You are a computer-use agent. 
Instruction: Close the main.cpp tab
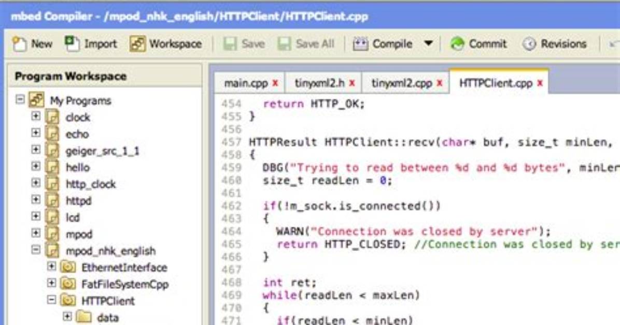point(275,83)
